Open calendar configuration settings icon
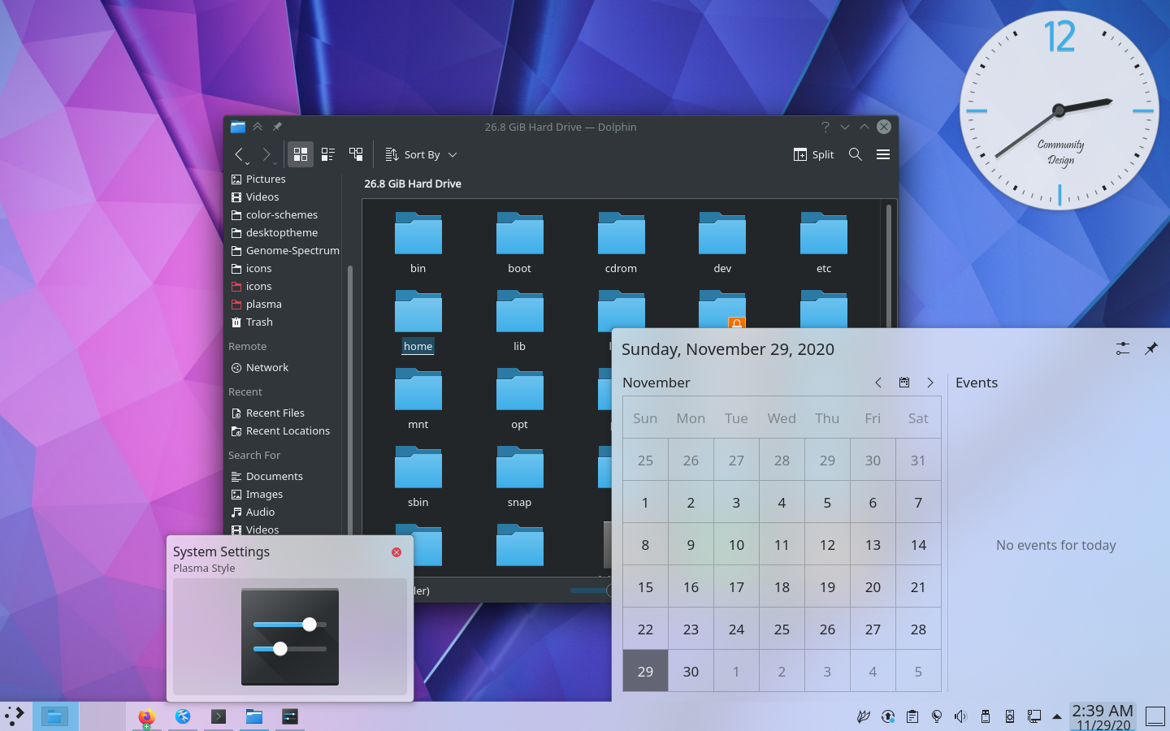The width and height of the screenshot is (1170, 731). [1123, 348]
